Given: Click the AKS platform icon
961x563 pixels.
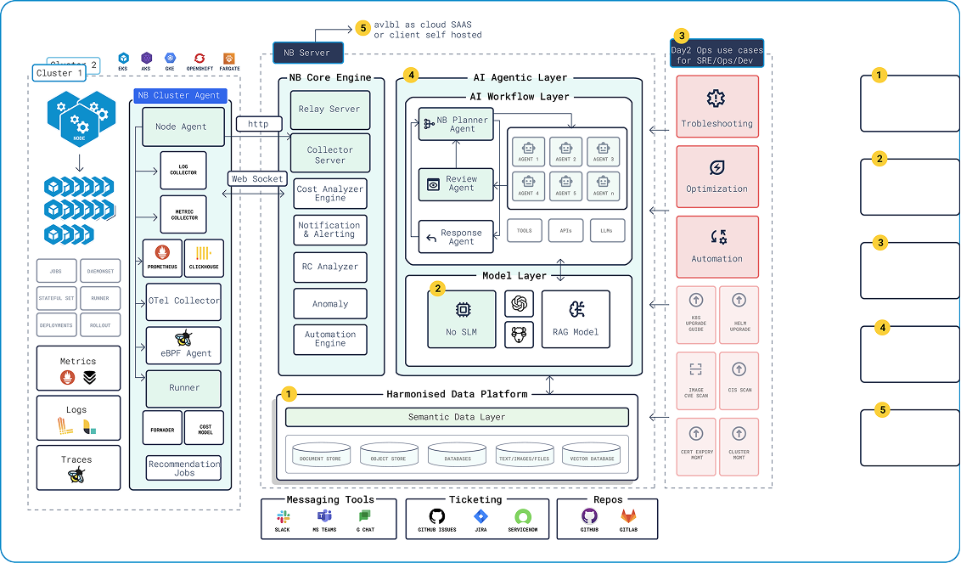Looking at the screenshot, I should click(147, 59).
